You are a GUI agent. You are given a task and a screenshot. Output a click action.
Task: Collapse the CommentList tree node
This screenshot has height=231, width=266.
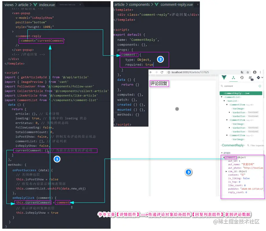pos(222,97)
